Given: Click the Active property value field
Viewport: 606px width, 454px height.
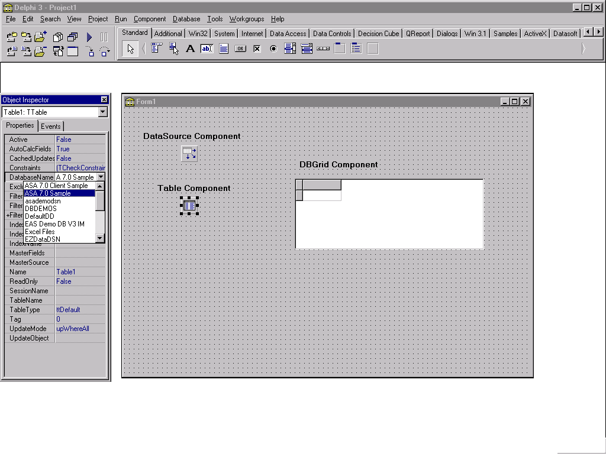Looking at the screenshot, I should [x=80, y=140].
